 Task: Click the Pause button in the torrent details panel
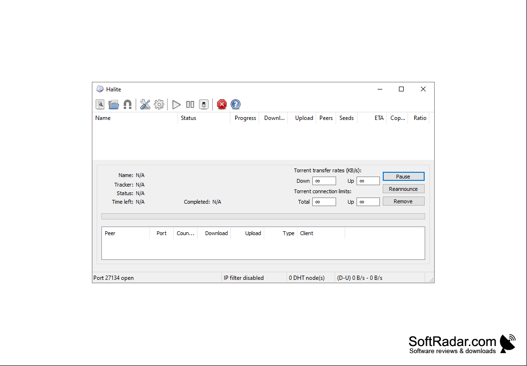pos(403,177)
